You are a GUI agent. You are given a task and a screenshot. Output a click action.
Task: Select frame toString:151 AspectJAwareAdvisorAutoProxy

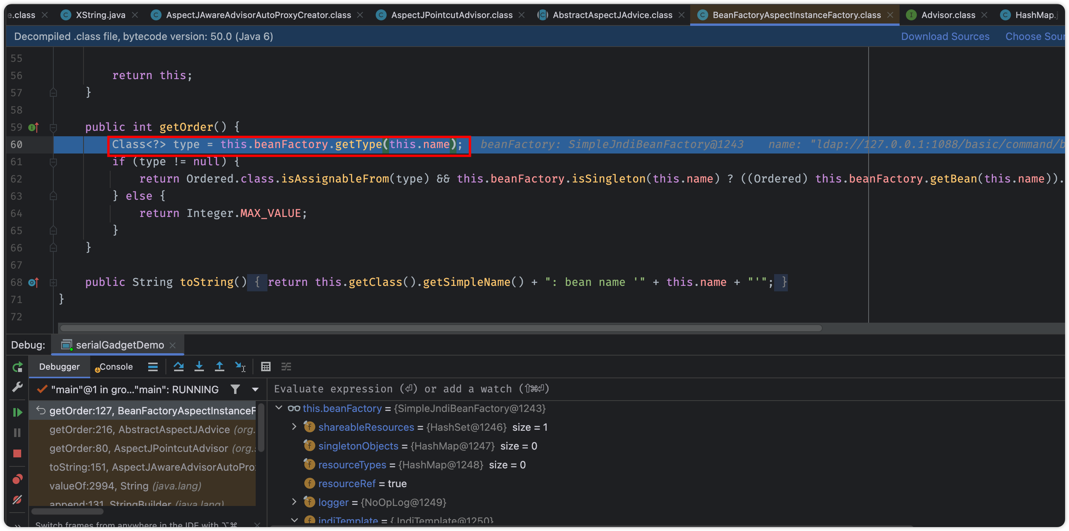pos(143,467)
